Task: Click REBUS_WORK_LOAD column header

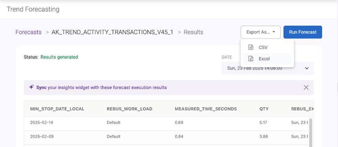Action: (130, 109)
